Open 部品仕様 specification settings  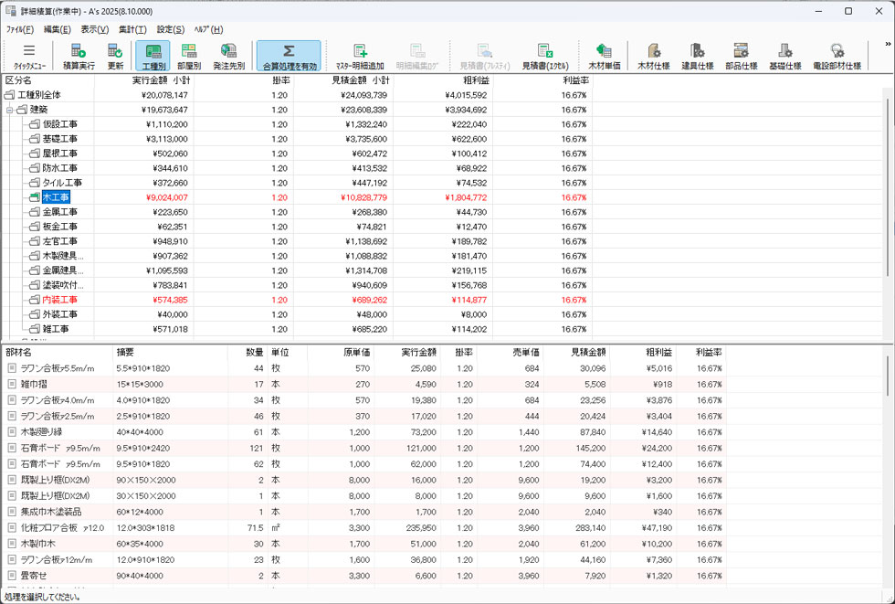tap(742, 56)
